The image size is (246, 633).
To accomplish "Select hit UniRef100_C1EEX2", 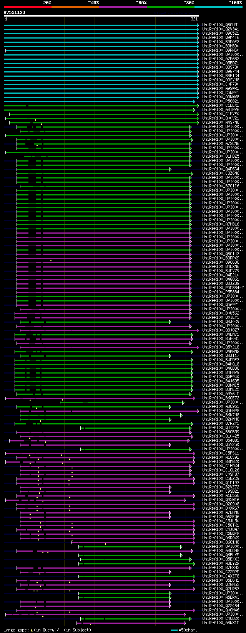I will (x=221, y=106).
